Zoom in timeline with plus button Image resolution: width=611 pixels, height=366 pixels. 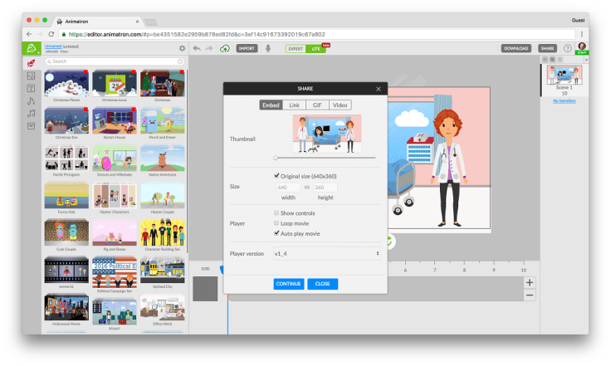pos(529,283)
